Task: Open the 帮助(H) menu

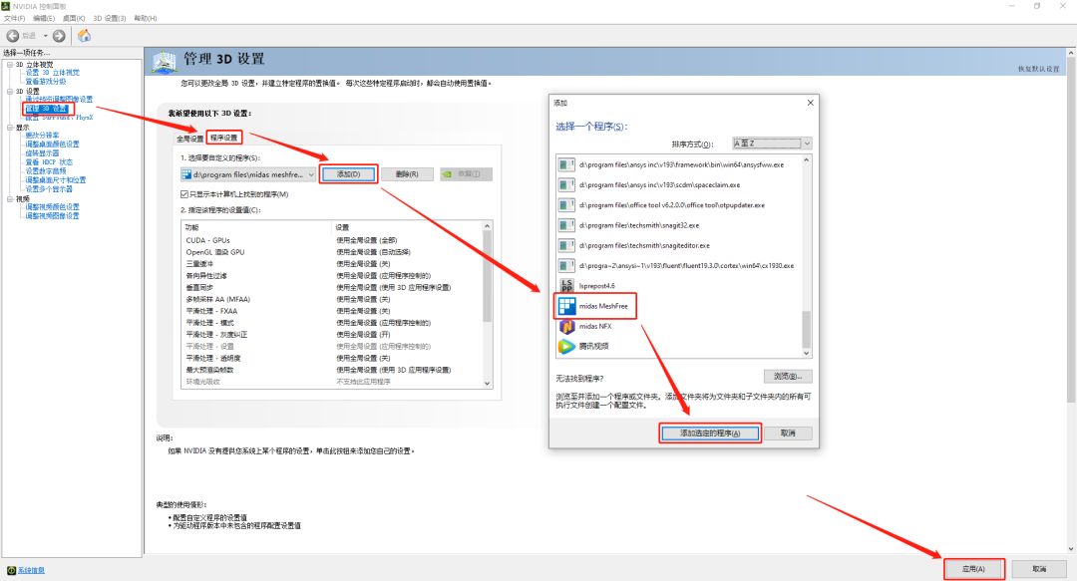Action: [145, 19]
